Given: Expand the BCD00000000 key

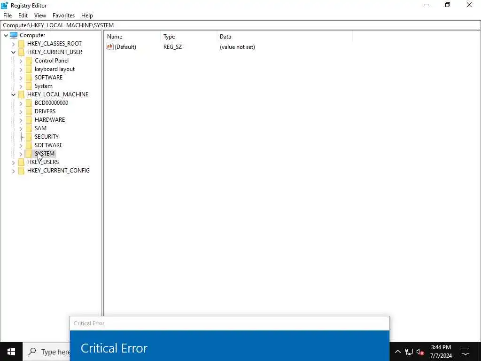Looking at the screenshot, I should point(21,103).
